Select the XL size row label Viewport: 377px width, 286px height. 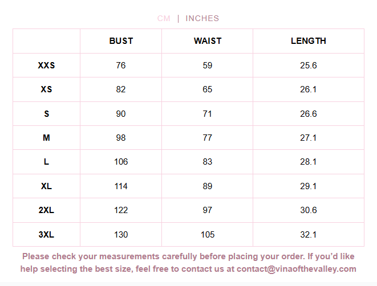pyautogui.click(x=47, y=186)
